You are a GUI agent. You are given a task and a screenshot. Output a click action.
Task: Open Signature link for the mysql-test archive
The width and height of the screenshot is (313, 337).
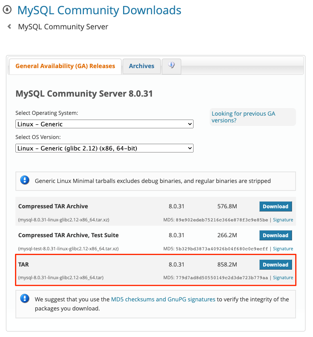[283, 249]
